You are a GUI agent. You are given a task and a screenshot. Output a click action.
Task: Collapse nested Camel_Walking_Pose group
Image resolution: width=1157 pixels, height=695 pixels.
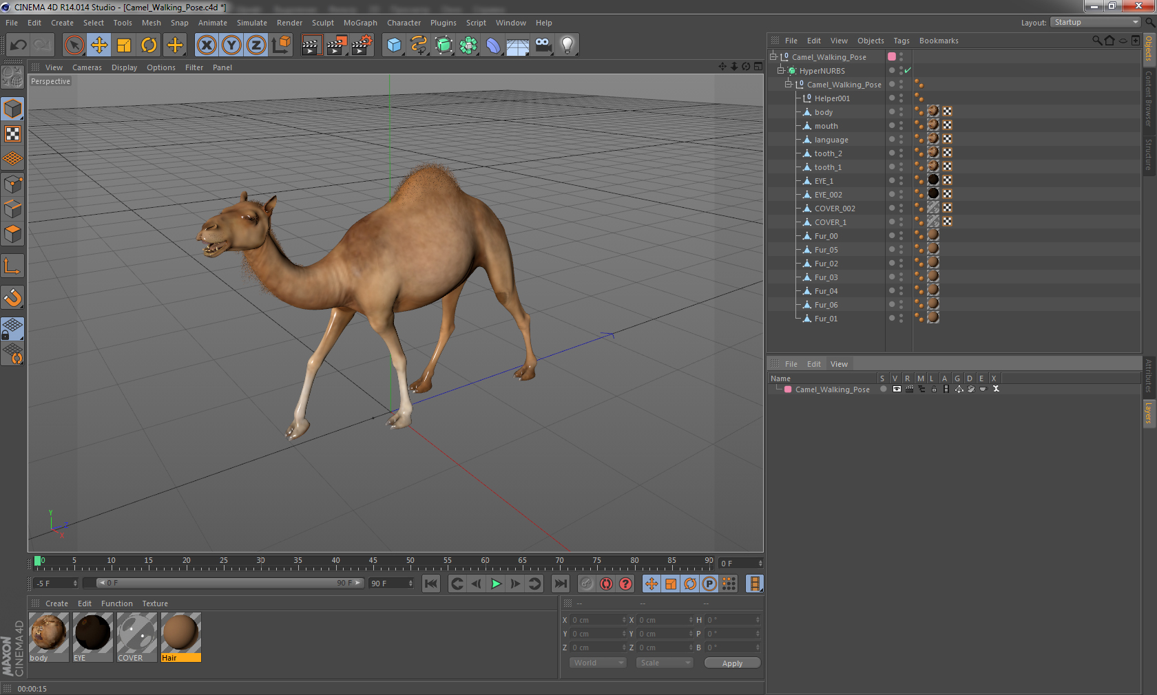pos(789,84)
